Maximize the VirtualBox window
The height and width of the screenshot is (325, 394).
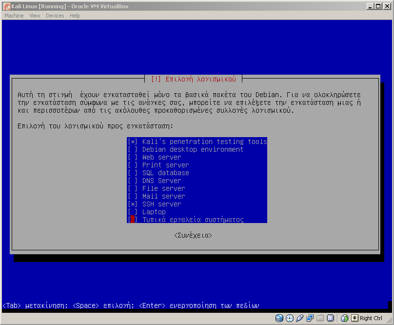pyautogui.click(x=378, y=6)
